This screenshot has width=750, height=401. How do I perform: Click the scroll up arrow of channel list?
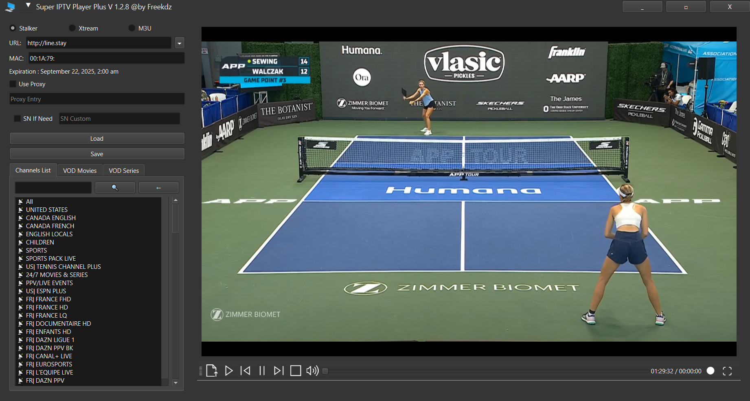click(x=175, y=200)
